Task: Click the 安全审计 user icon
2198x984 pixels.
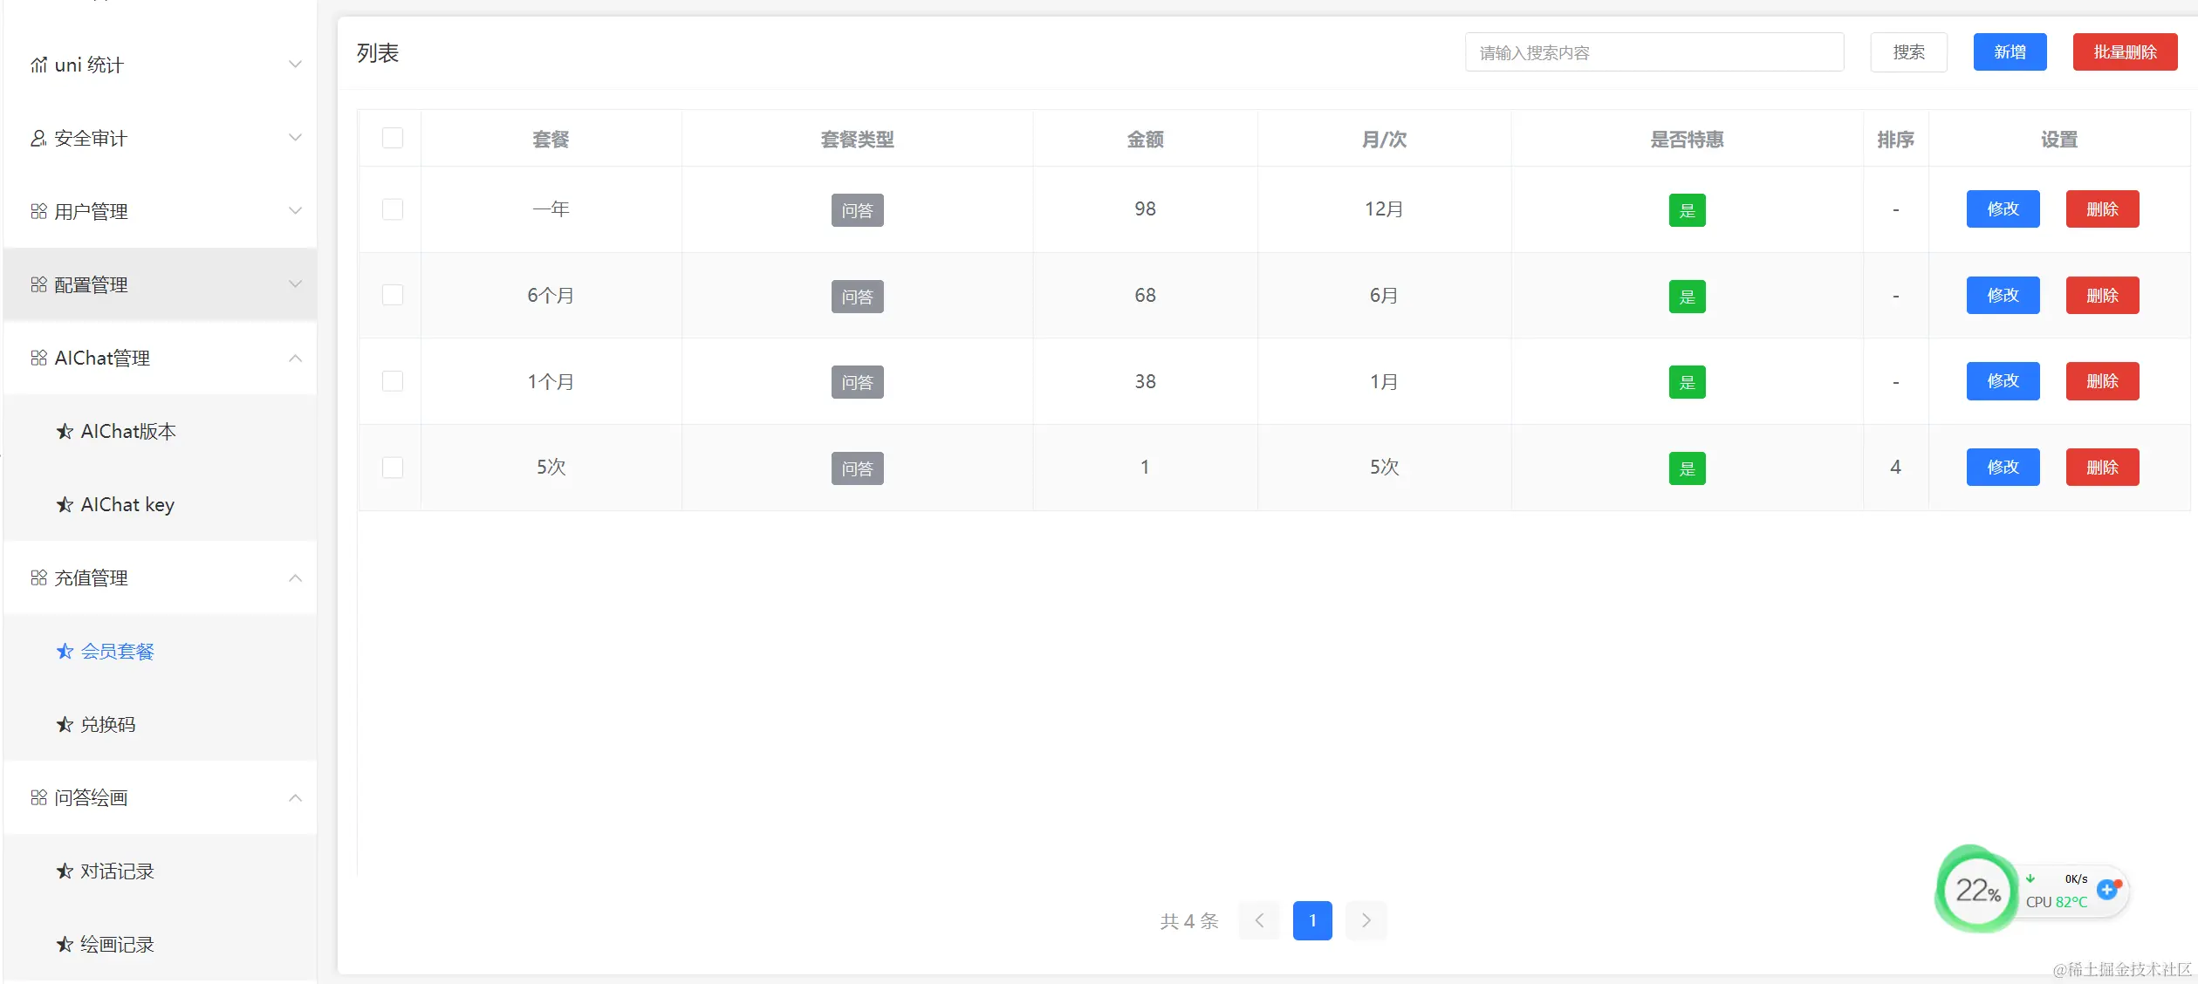Action: tap(38, 139)
